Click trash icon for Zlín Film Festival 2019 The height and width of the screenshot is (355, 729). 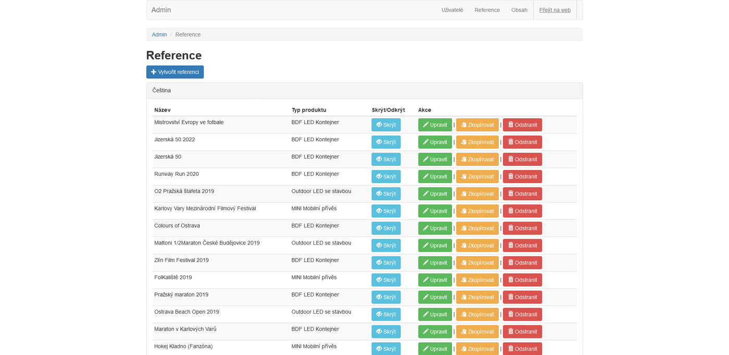(511, 262)
